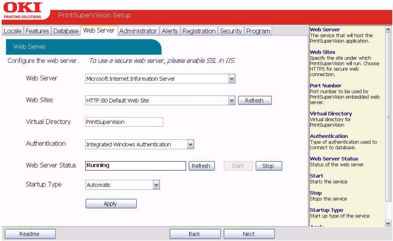Refresh the Web Server Status
393x241 pixels.
[x=201, y=166]
